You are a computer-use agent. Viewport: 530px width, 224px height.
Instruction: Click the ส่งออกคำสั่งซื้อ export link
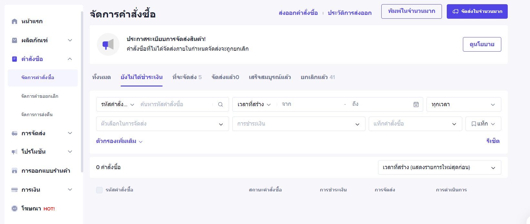coord(298,13)
